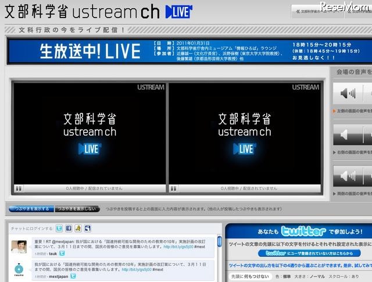Select つぶやきを表示する tab
The image size is (372, 282).
click(31, 208)
